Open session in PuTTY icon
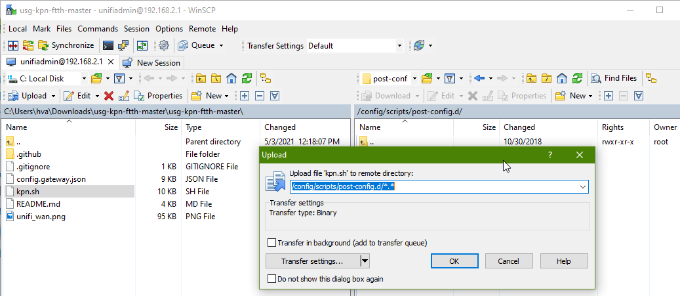Screen dimensions: 680x296 pos(123,45)
